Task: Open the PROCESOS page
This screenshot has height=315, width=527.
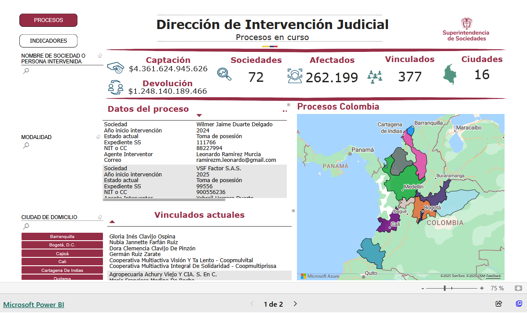Action: [48, 20]
